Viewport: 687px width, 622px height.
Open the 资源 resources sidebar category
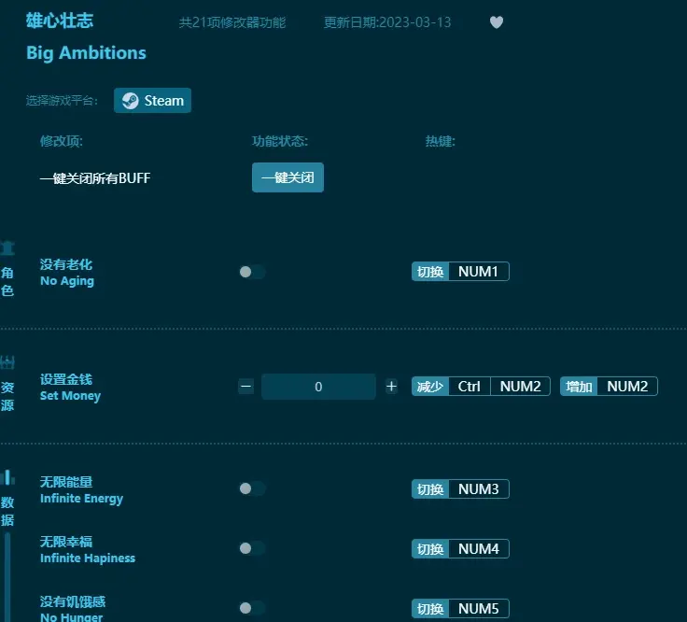(x=7, y=385)
